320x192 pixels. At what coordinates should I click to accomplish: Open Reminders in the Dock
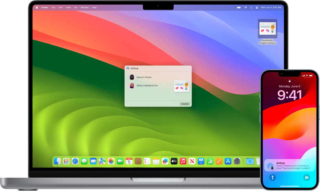tap(147, 161)
